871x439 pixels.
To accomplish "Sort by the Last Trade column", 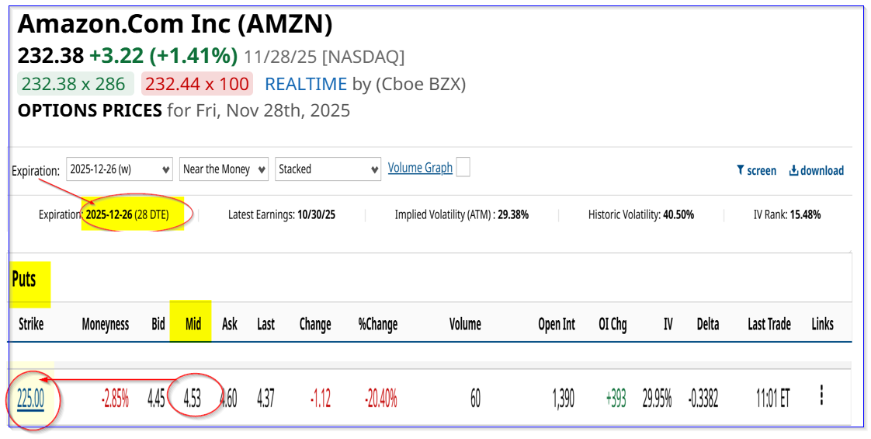I will coord(769,324).
